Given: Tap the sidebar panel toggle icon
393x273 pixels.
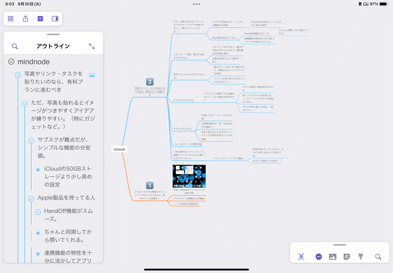Looking at the screenshot, I should point(55,19).
